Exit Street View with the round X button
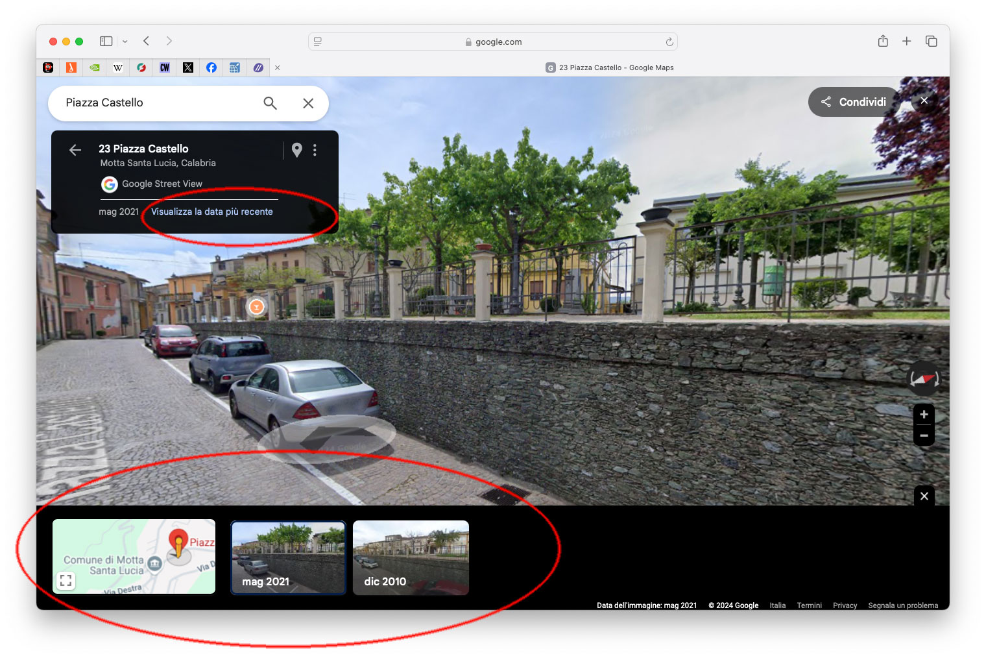Screen dimensions: 986x658 point(924,101)
